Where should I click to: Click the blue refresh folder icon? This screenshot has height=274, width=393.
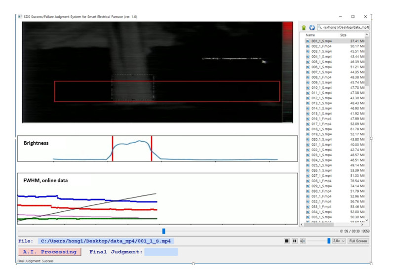[312, 27]
